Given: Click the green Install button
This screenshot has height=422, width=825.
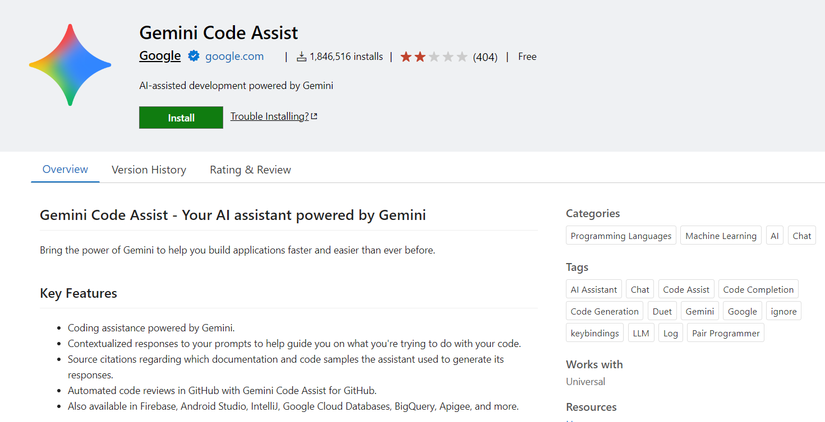Looking at the screenshot, I should click(x=181, y=118).
